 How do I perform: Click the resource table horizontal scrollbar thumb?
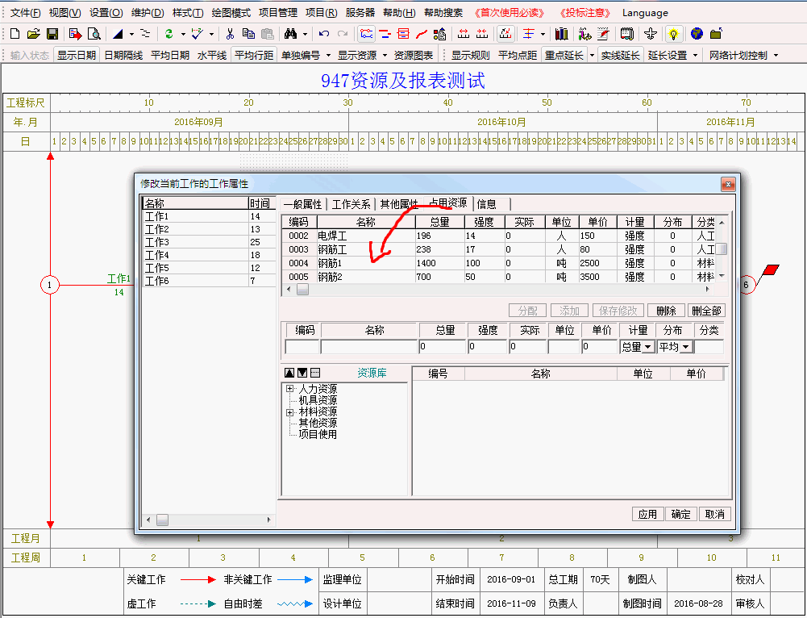[303, 290]
